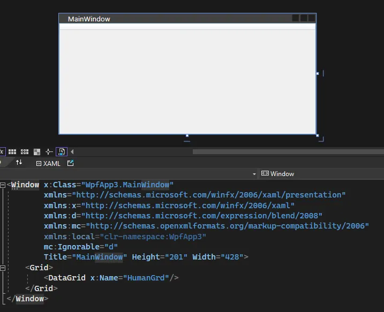Click the xmlns:x winfx/2006/xaml URL line

click(169, 206)
